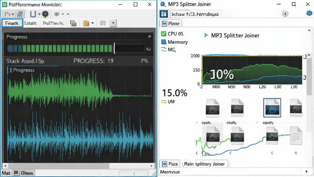
Task: Click the lined list view icon
Action: point(103,23)
